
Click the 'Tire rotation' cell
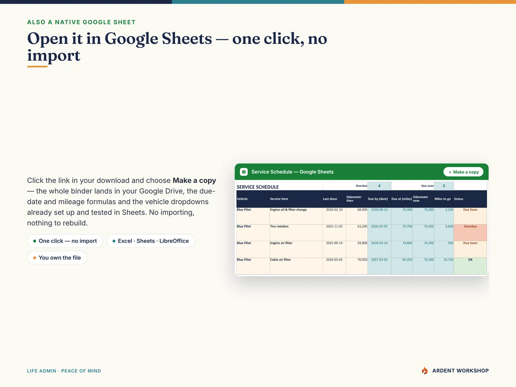tap(296, 233)
